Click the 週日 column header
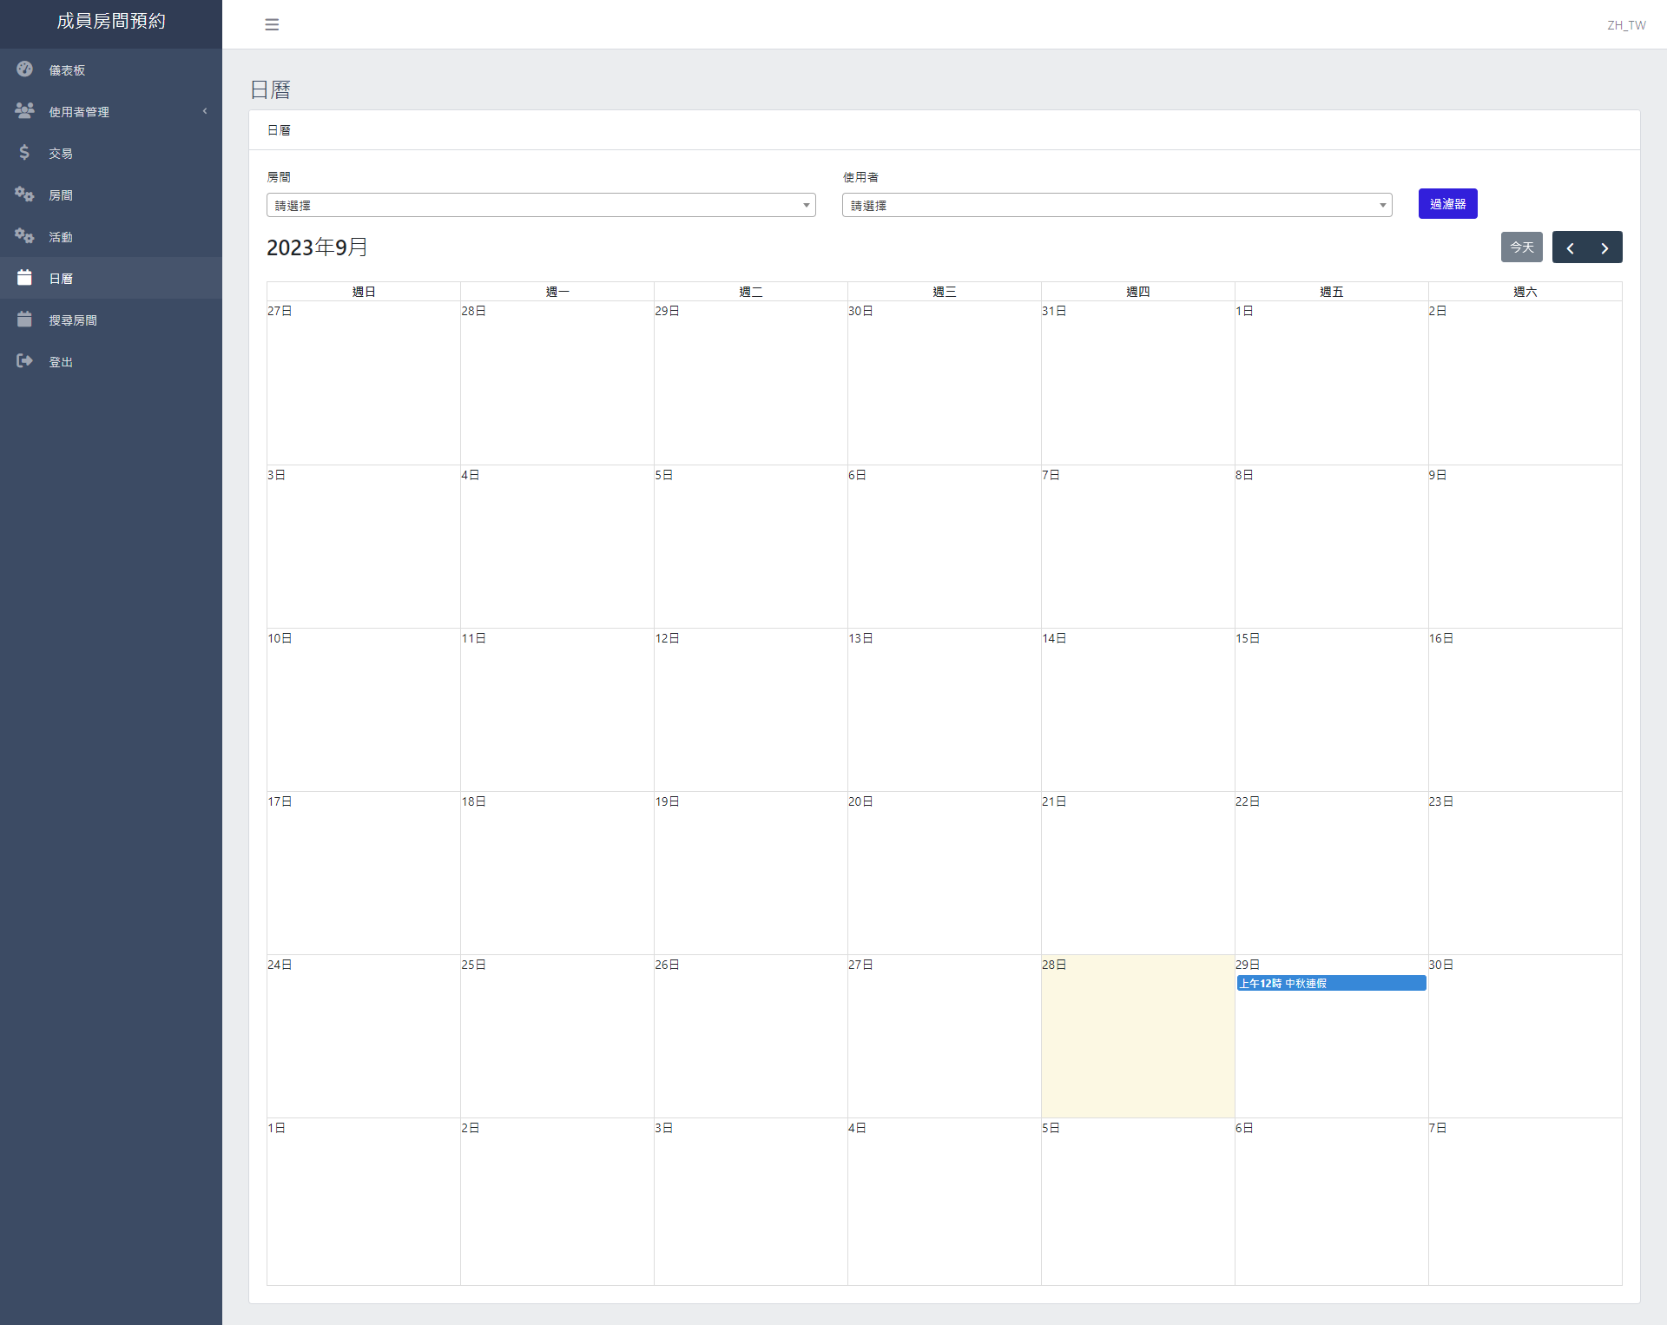 click(x=364, y=292)
